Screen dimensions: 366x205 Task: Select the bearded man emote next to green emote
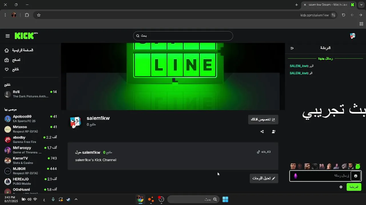pos(351,166)
